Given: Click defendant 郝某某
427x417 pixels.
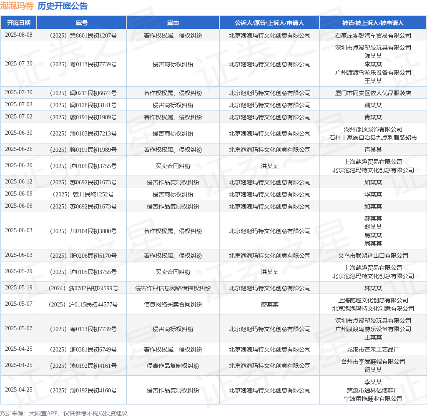Looking at the screenshot, I should tap(373, 219).
